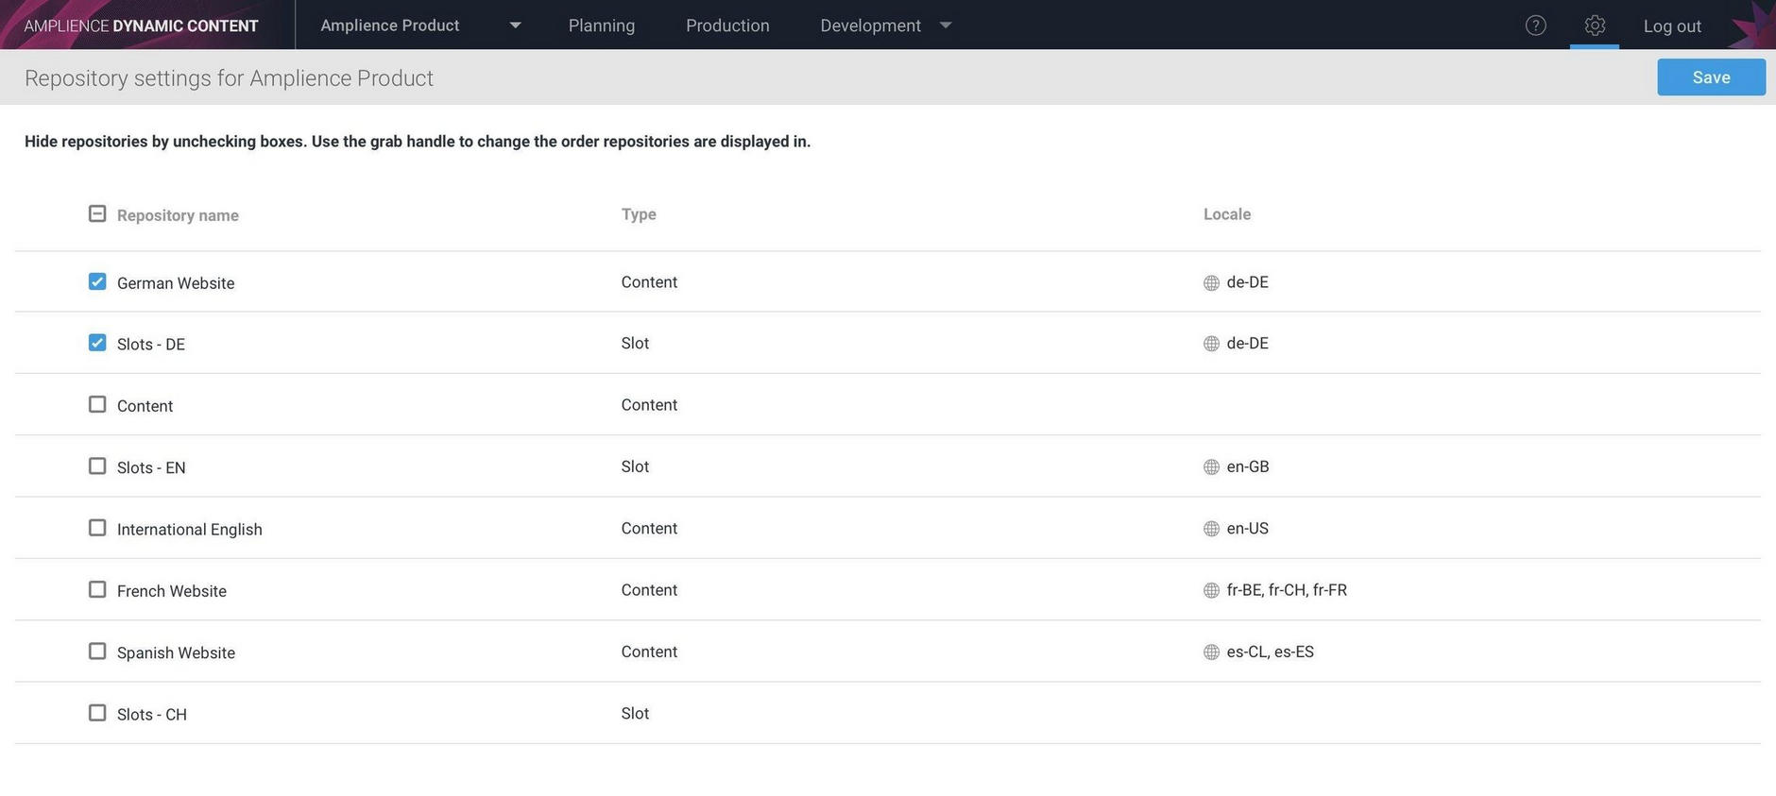Uncheck the Slots - DE repository checkbox
Screen dimensions: 1776x796
(97, 342)
